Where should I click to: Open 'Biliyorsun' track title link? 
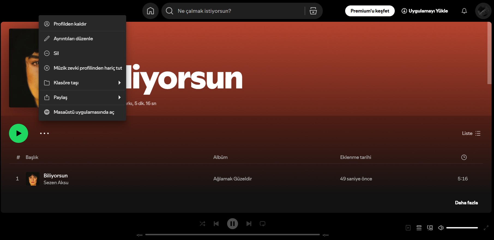pos(56,176)
